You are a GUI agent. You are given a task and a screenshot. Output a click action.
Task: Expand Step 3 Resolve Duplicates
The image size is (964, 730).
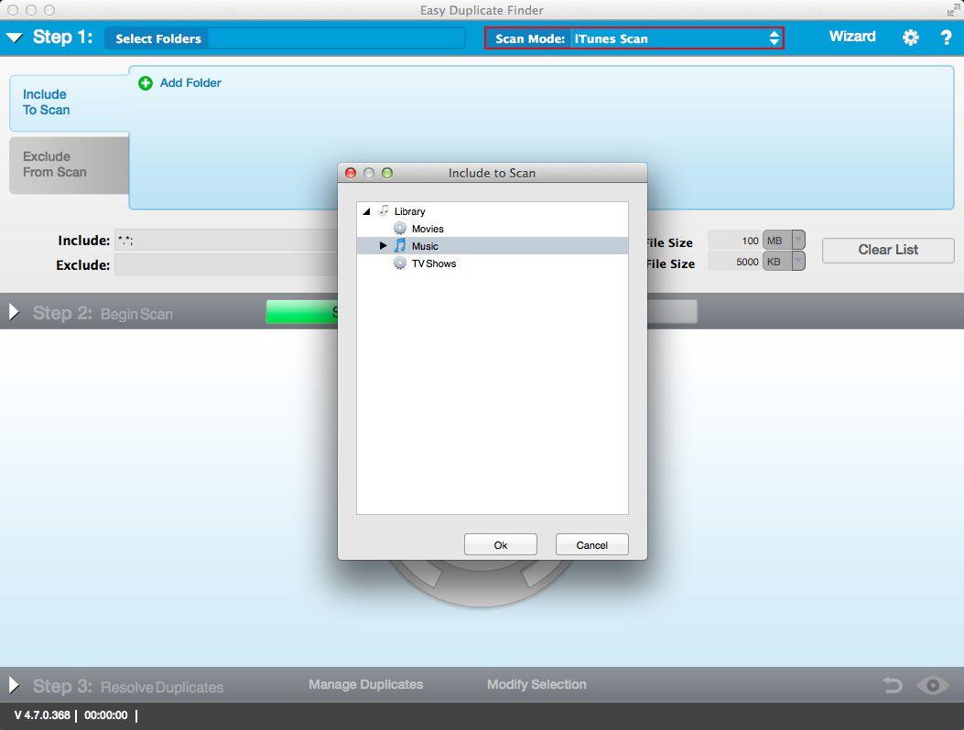click(x=15, y=685)
